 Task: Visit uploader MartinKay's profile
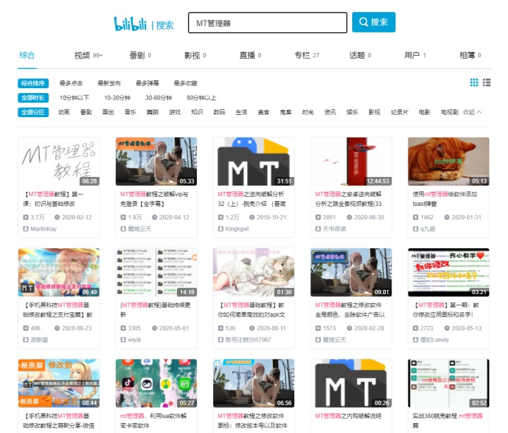44,228
